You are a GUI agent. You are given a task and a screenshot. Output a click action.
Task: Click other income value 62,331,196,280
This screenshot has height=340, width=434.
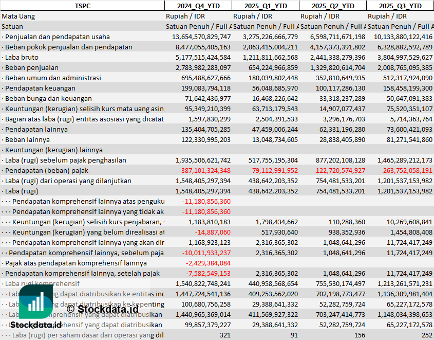point(342,129)
